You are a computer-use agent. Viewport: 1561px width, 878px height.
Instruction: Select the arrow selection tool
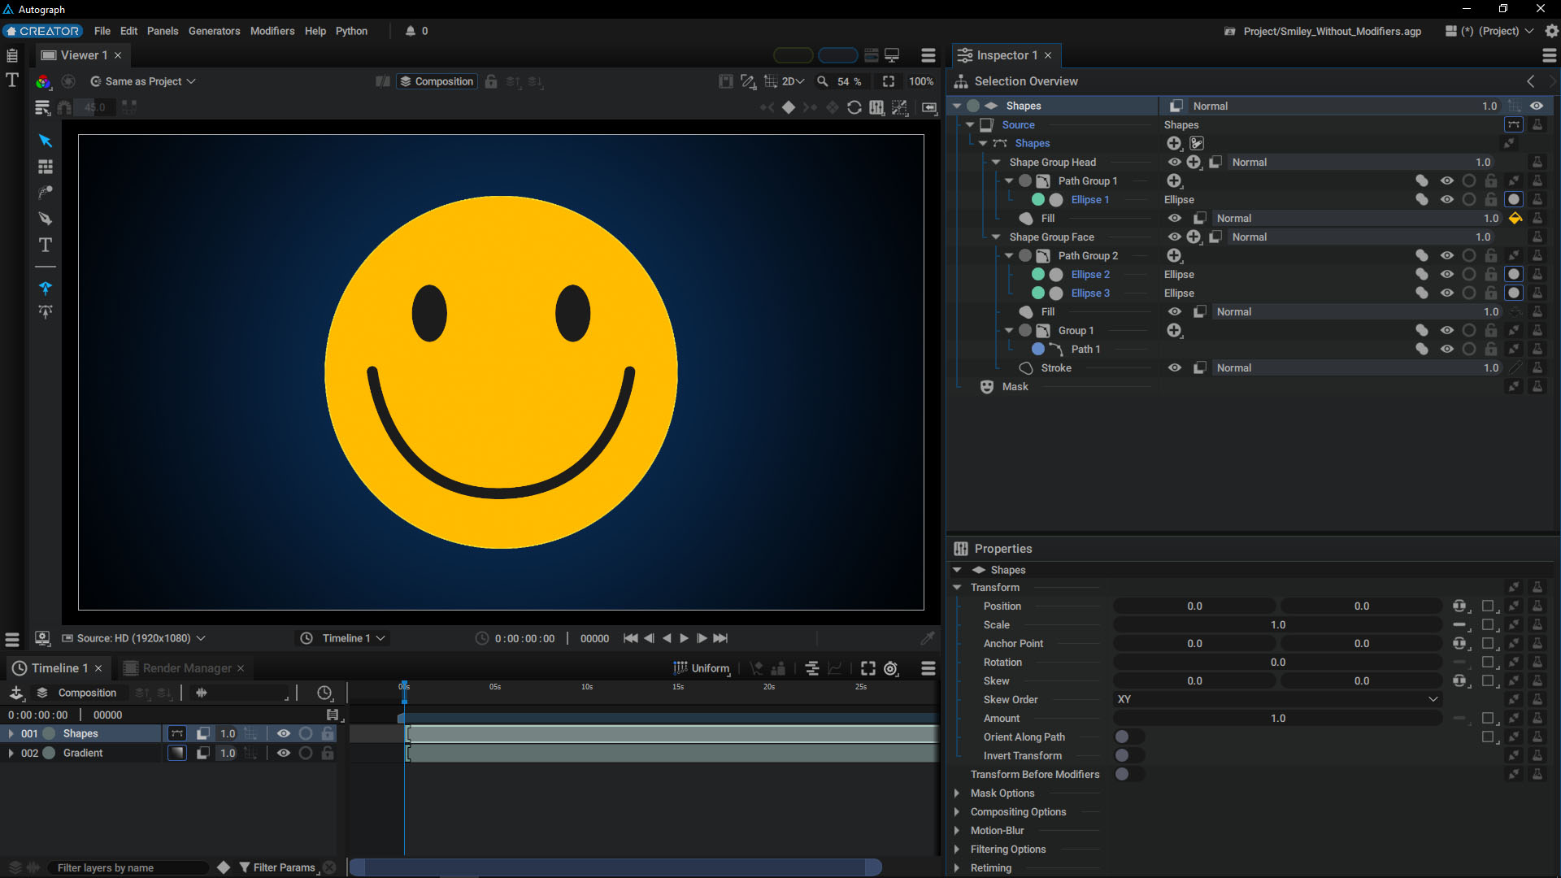pyautogui.click(x=46, y=141)
